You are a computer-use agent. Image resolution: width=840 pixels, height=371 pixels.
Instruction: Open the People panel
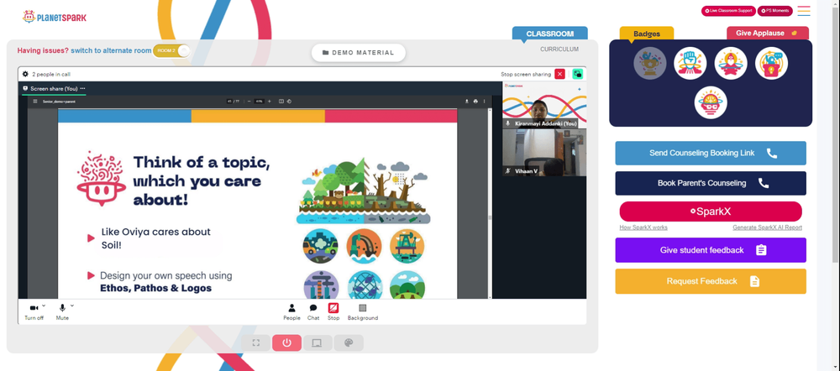pos(292,311)
